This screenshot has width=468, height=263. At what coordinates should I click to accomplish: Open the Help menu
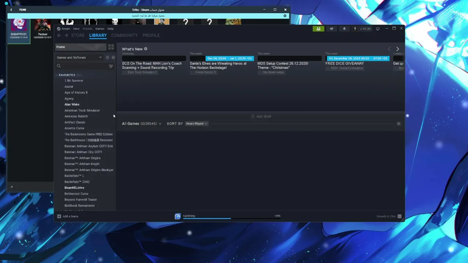(x=110, y=28)
